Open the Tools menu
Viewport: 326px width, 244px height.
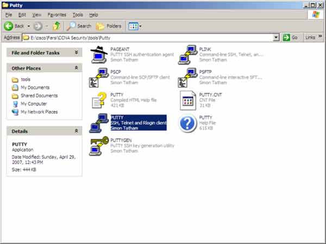tap(78, 15)
